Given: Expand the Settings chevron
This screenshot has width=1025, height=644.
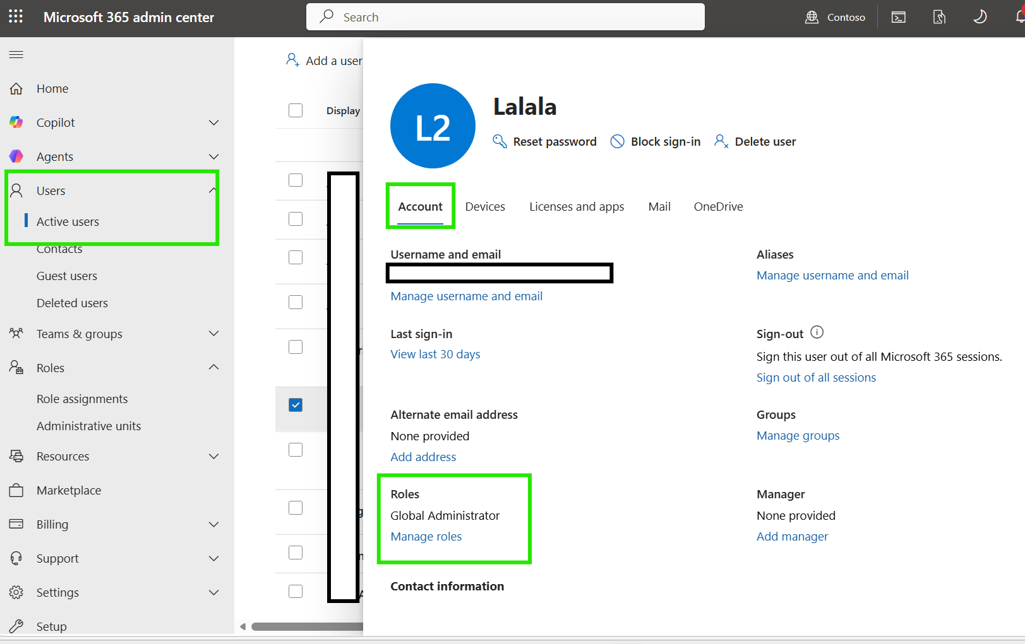Looking at the screenshot, I should 214,592.
